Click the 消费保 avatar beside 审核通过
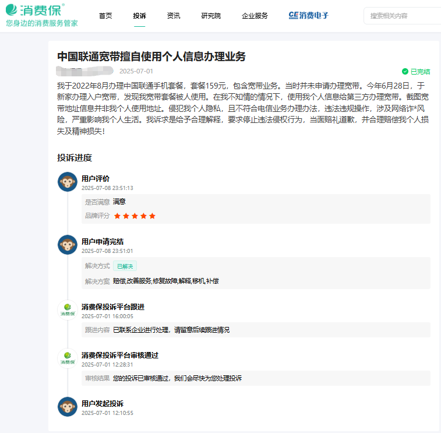The image size is (441, 433). pyautogui.click(x=68, y=358)
